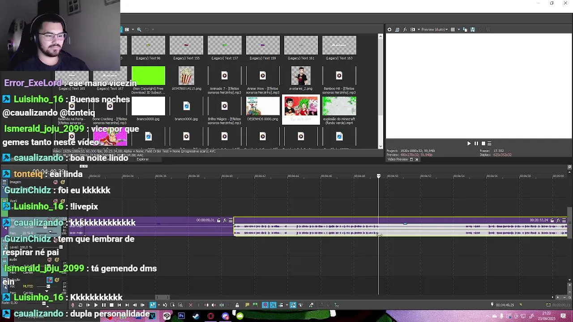Screen dimensions: 573x322
Task: Step to next frame in transport
Action: (142, 305)
